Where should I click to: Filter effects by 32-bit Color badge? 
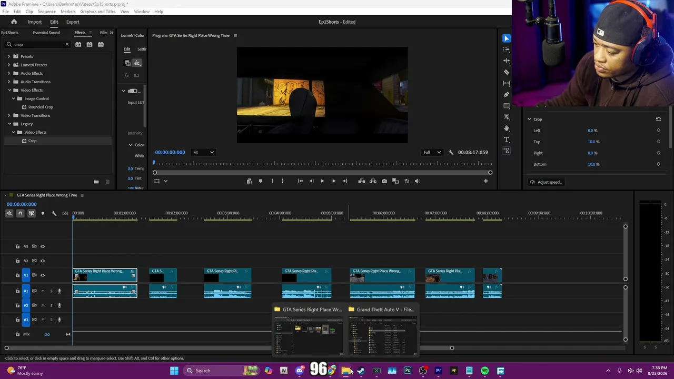[90, 45]
